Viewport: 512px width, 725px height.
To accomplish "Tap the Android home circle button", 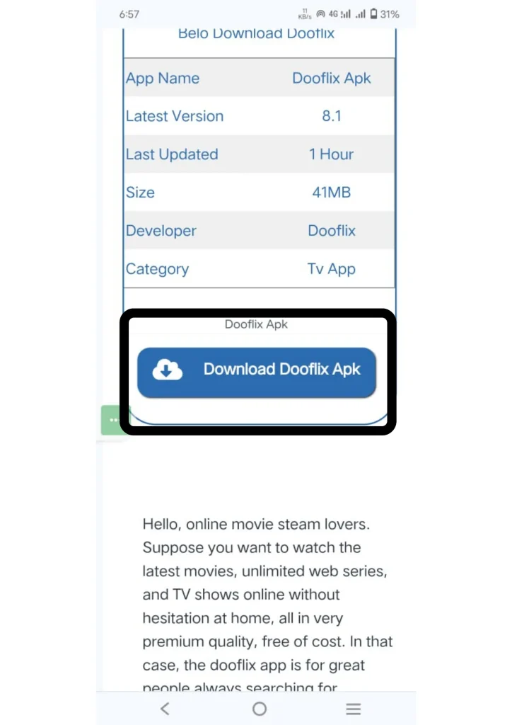I will click(x=260, y=709).
